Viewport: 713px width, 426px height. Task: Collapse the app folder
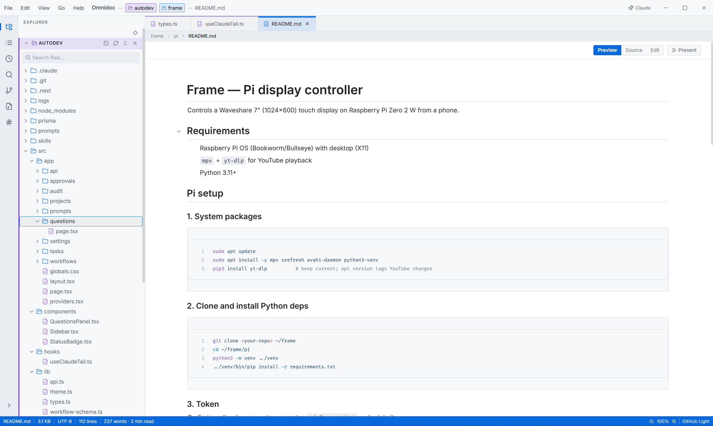(31, 161)
